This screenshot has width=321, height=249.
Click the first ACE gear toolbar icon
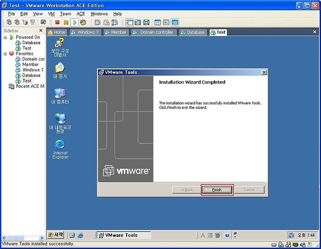coord(9,22)
